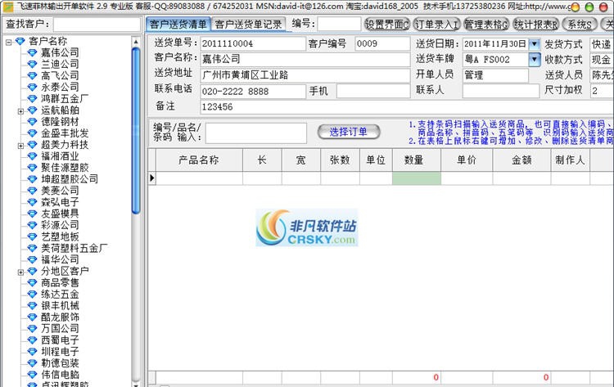Click the diamond icon beside 万国公司
Image resolution: width=614 pixels, height=387 pixels.
click(32, 328)
